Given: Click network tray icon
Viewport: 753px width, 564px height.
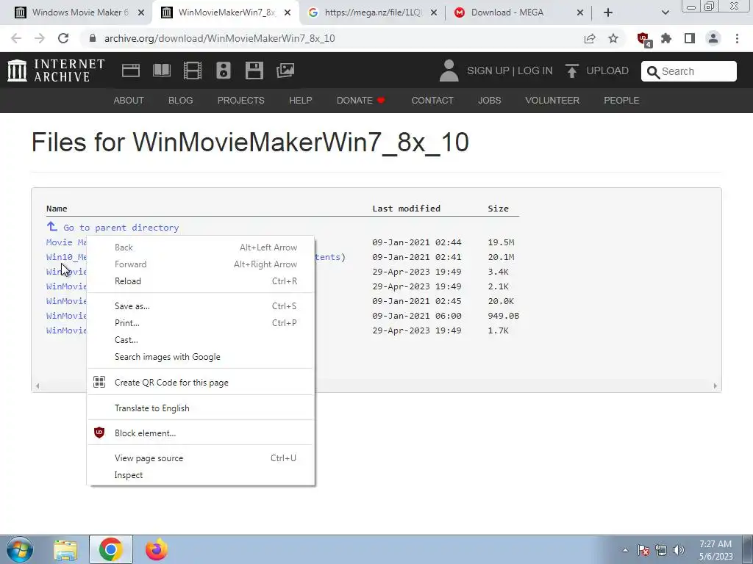Looking at the screenshot, I should click(x=661, y=550).
